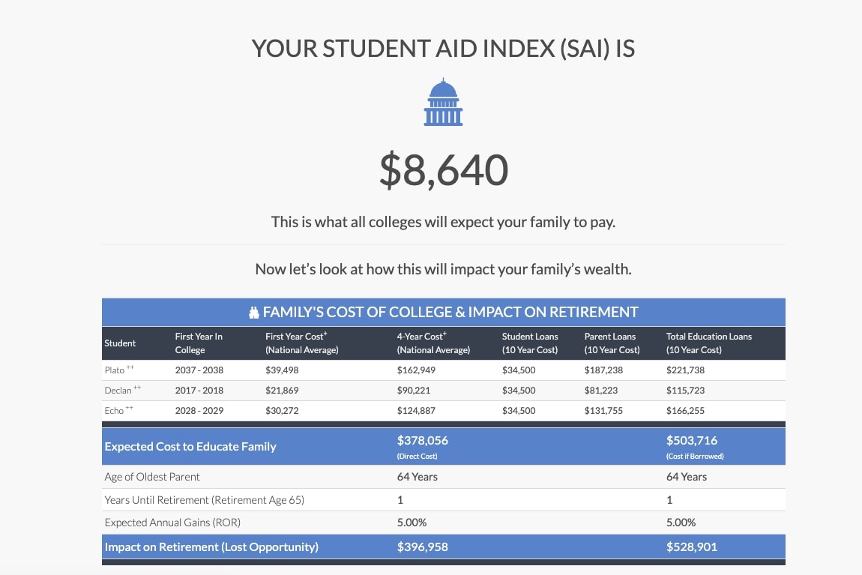The width and height of the screenshot is (862, 575).
Task: Click the Student Loans column header
Action: point(530,343)
